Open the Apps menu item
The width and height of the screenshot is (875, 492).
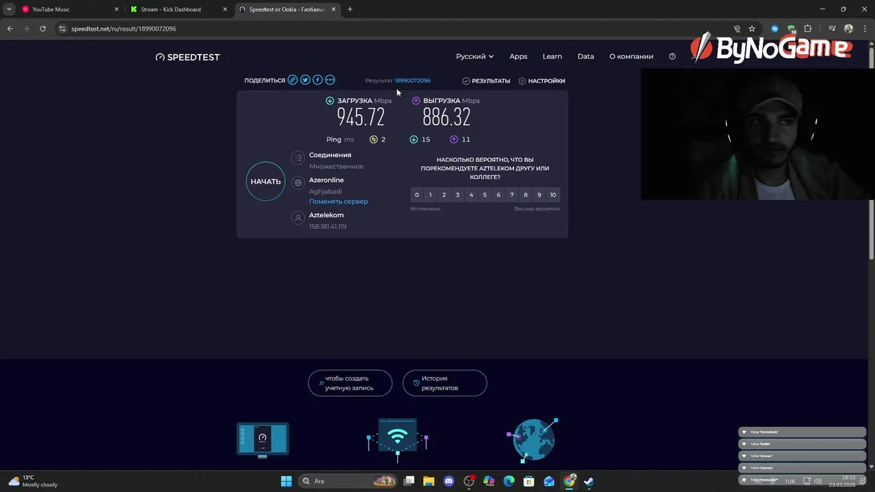(x=518, y=57)
